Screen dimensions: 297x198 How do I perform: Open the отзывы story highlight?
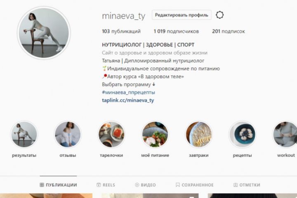pos(68,134)
